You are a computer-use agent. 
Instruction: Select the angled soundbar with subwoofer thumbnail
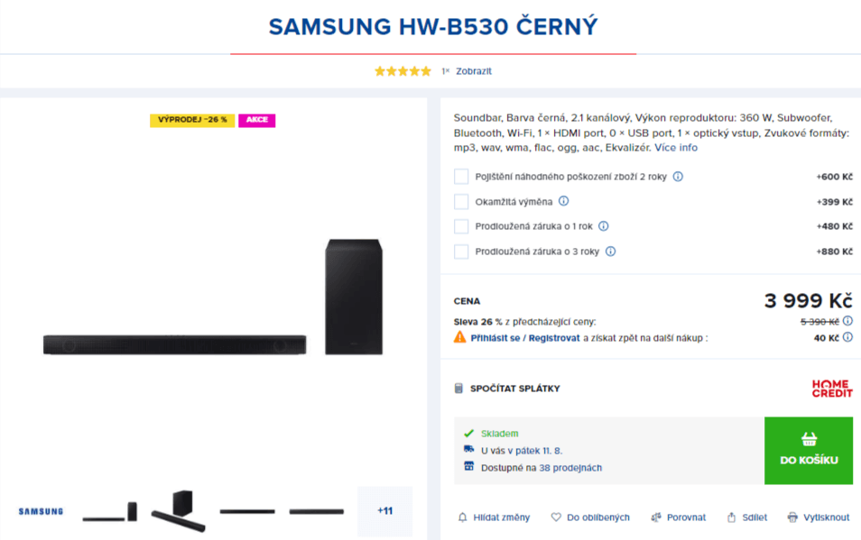pos(178,511)
